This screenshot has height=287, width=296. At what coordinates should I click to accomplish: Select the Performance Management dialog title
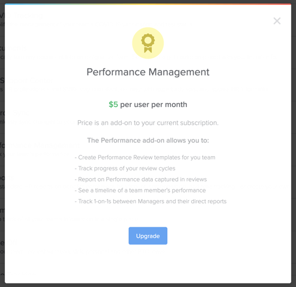(148, 72)
